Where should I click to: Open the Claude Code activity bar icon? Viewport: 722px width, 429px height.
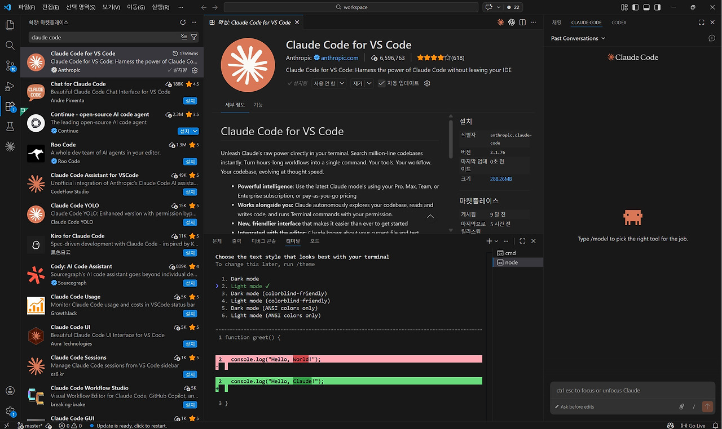[x=10, y=146]
